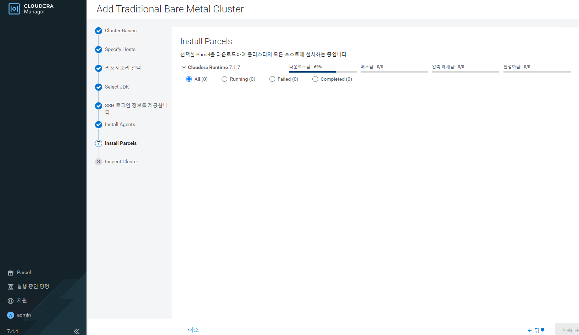Select the Failed (0) radio button

click(272, 79)
